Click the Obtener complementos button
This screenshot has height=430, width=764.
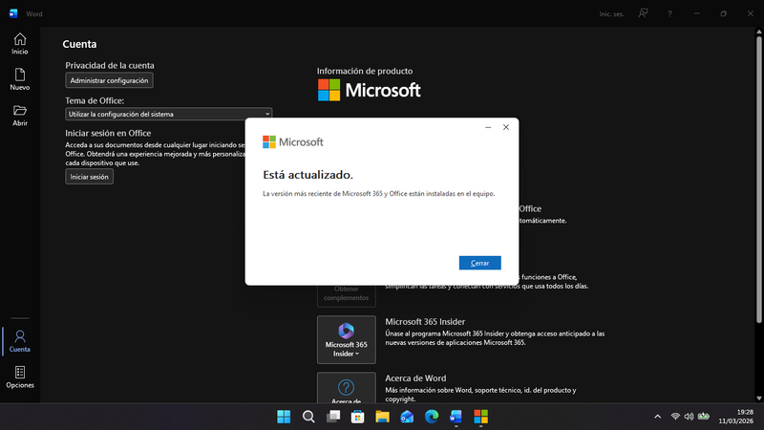[x=347, y=294]
